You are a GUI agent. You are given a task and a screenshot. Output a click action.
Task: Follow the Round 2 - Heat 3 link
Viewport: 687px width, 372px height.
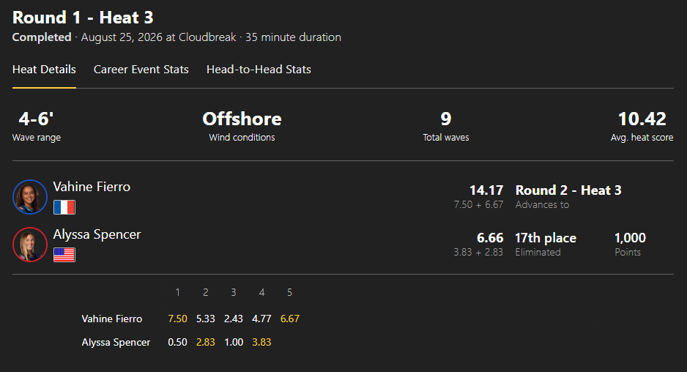[568, 190]
